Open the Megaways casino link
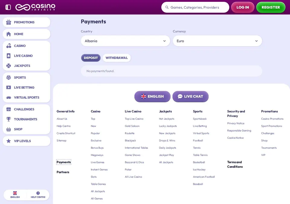This screenshot has height=204, width=290. pyautogui.click(x=97, y=155)
